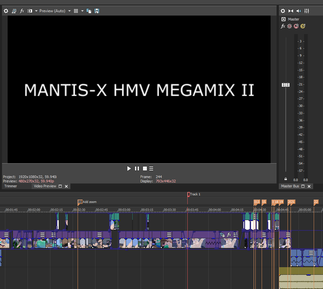Select the yellow audio waveform event
Image resolution: width=323 pixels, height=289 pixels.
coord(301,278)
